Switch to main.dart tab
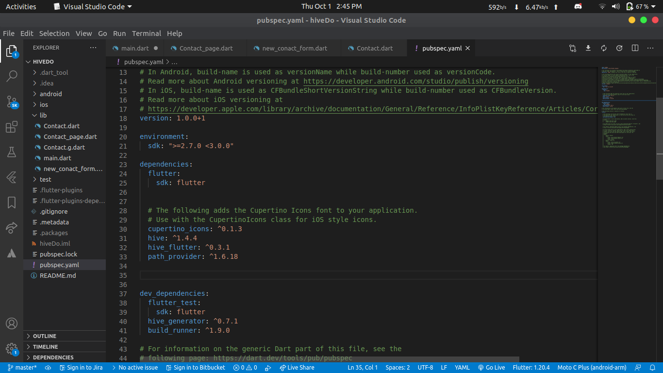The height and width of the screenshot is (373, 663). (135, 48)
